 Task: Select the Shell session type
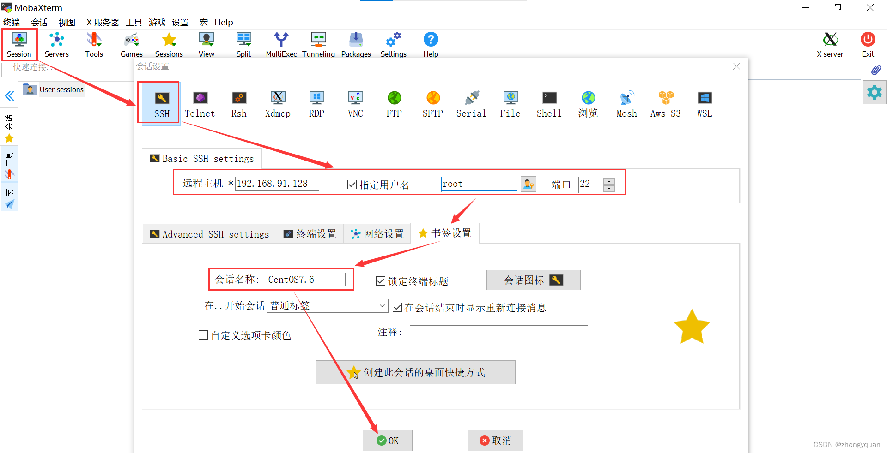[x=549, y=104]
